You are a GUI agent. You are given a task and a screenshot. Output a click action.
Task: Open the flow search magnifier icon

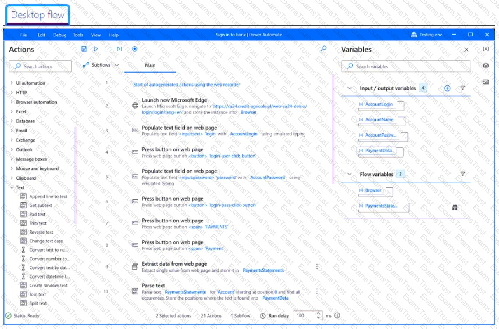[323, 49]
